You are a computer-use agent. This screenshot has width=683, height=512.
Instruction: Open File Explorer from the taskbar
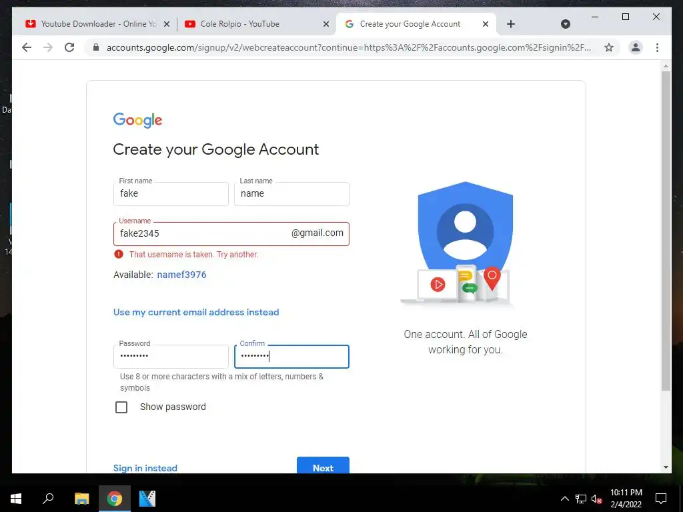click(x=82, y=499)
